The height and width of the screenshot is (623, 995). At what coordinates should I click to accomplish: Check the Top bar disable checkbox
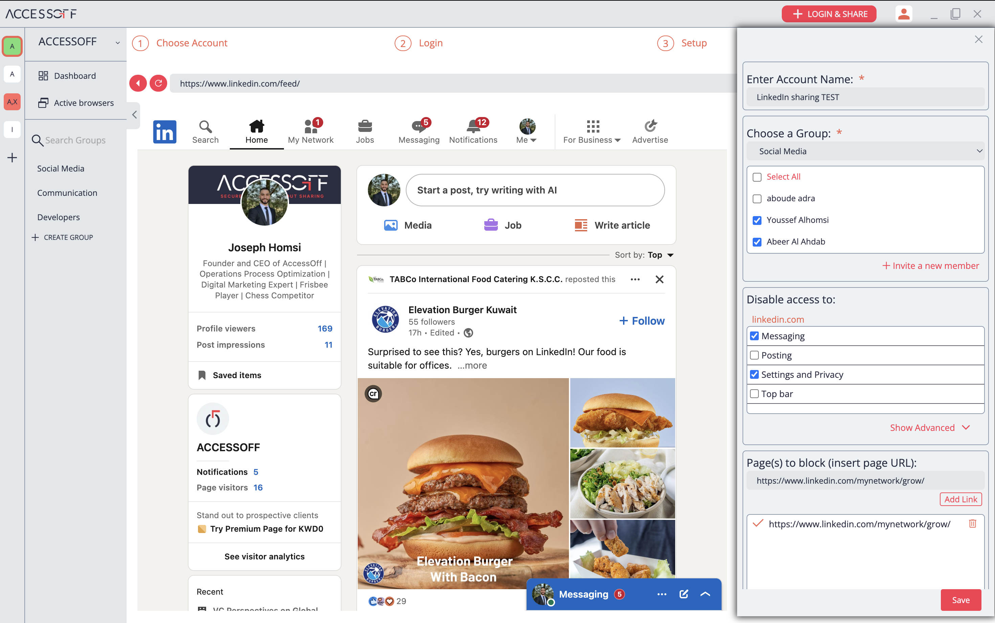point(754,394)
